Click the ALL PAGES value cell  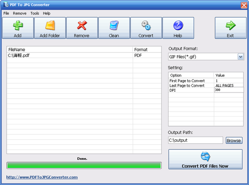[x=229, y=85]
